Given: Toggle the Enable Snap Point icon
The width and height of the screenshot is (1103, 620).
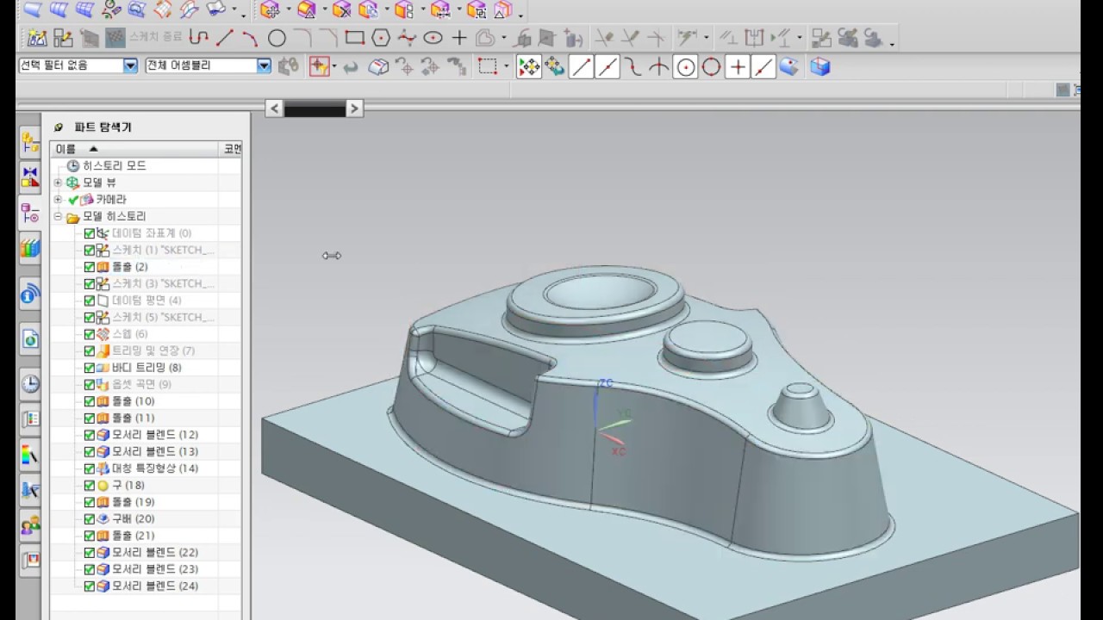Looking at the screenshot, I should point(529,66).
